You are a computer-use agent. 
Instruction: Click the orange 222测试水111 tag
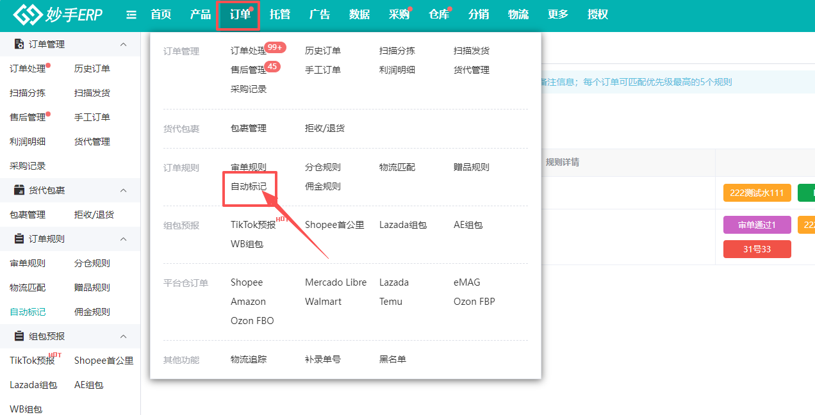tap(757, 193)
